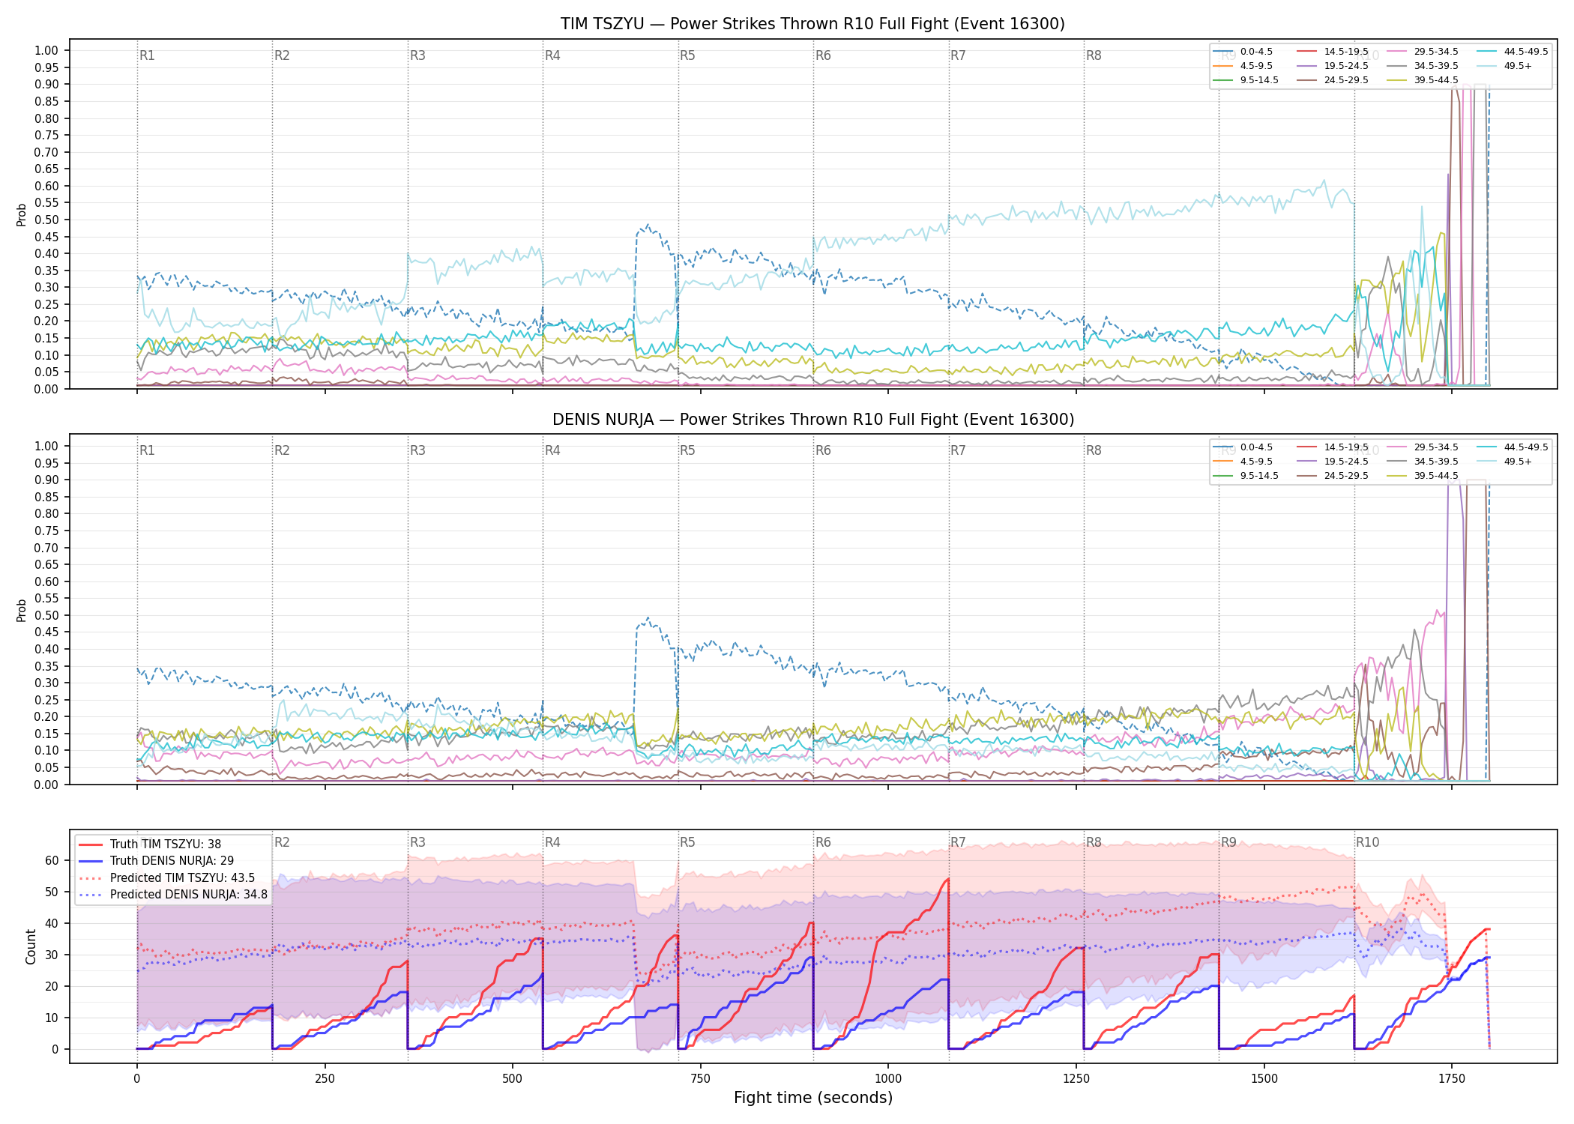Click '29.5-34.5' in the Nurja chart legend
The image size is (1574, 1124).
1436,447
